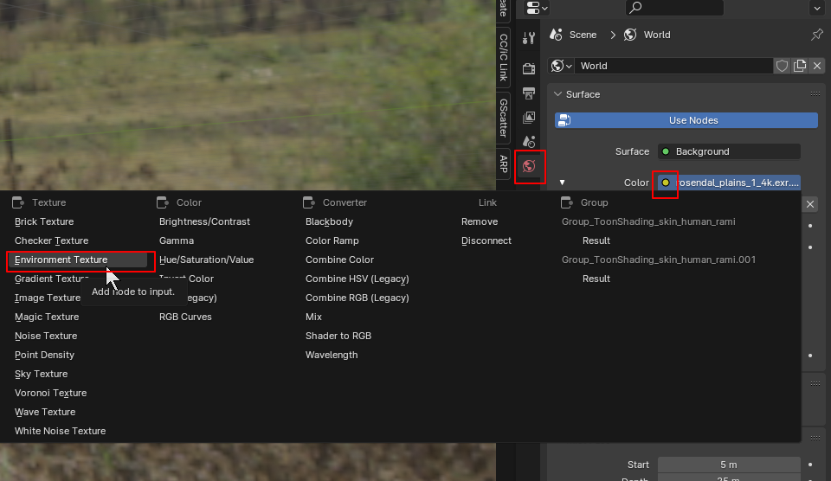The height and width of the screenshot is (481, 831).
Task: Add Noise Texture node
Action: click(46, 336)
